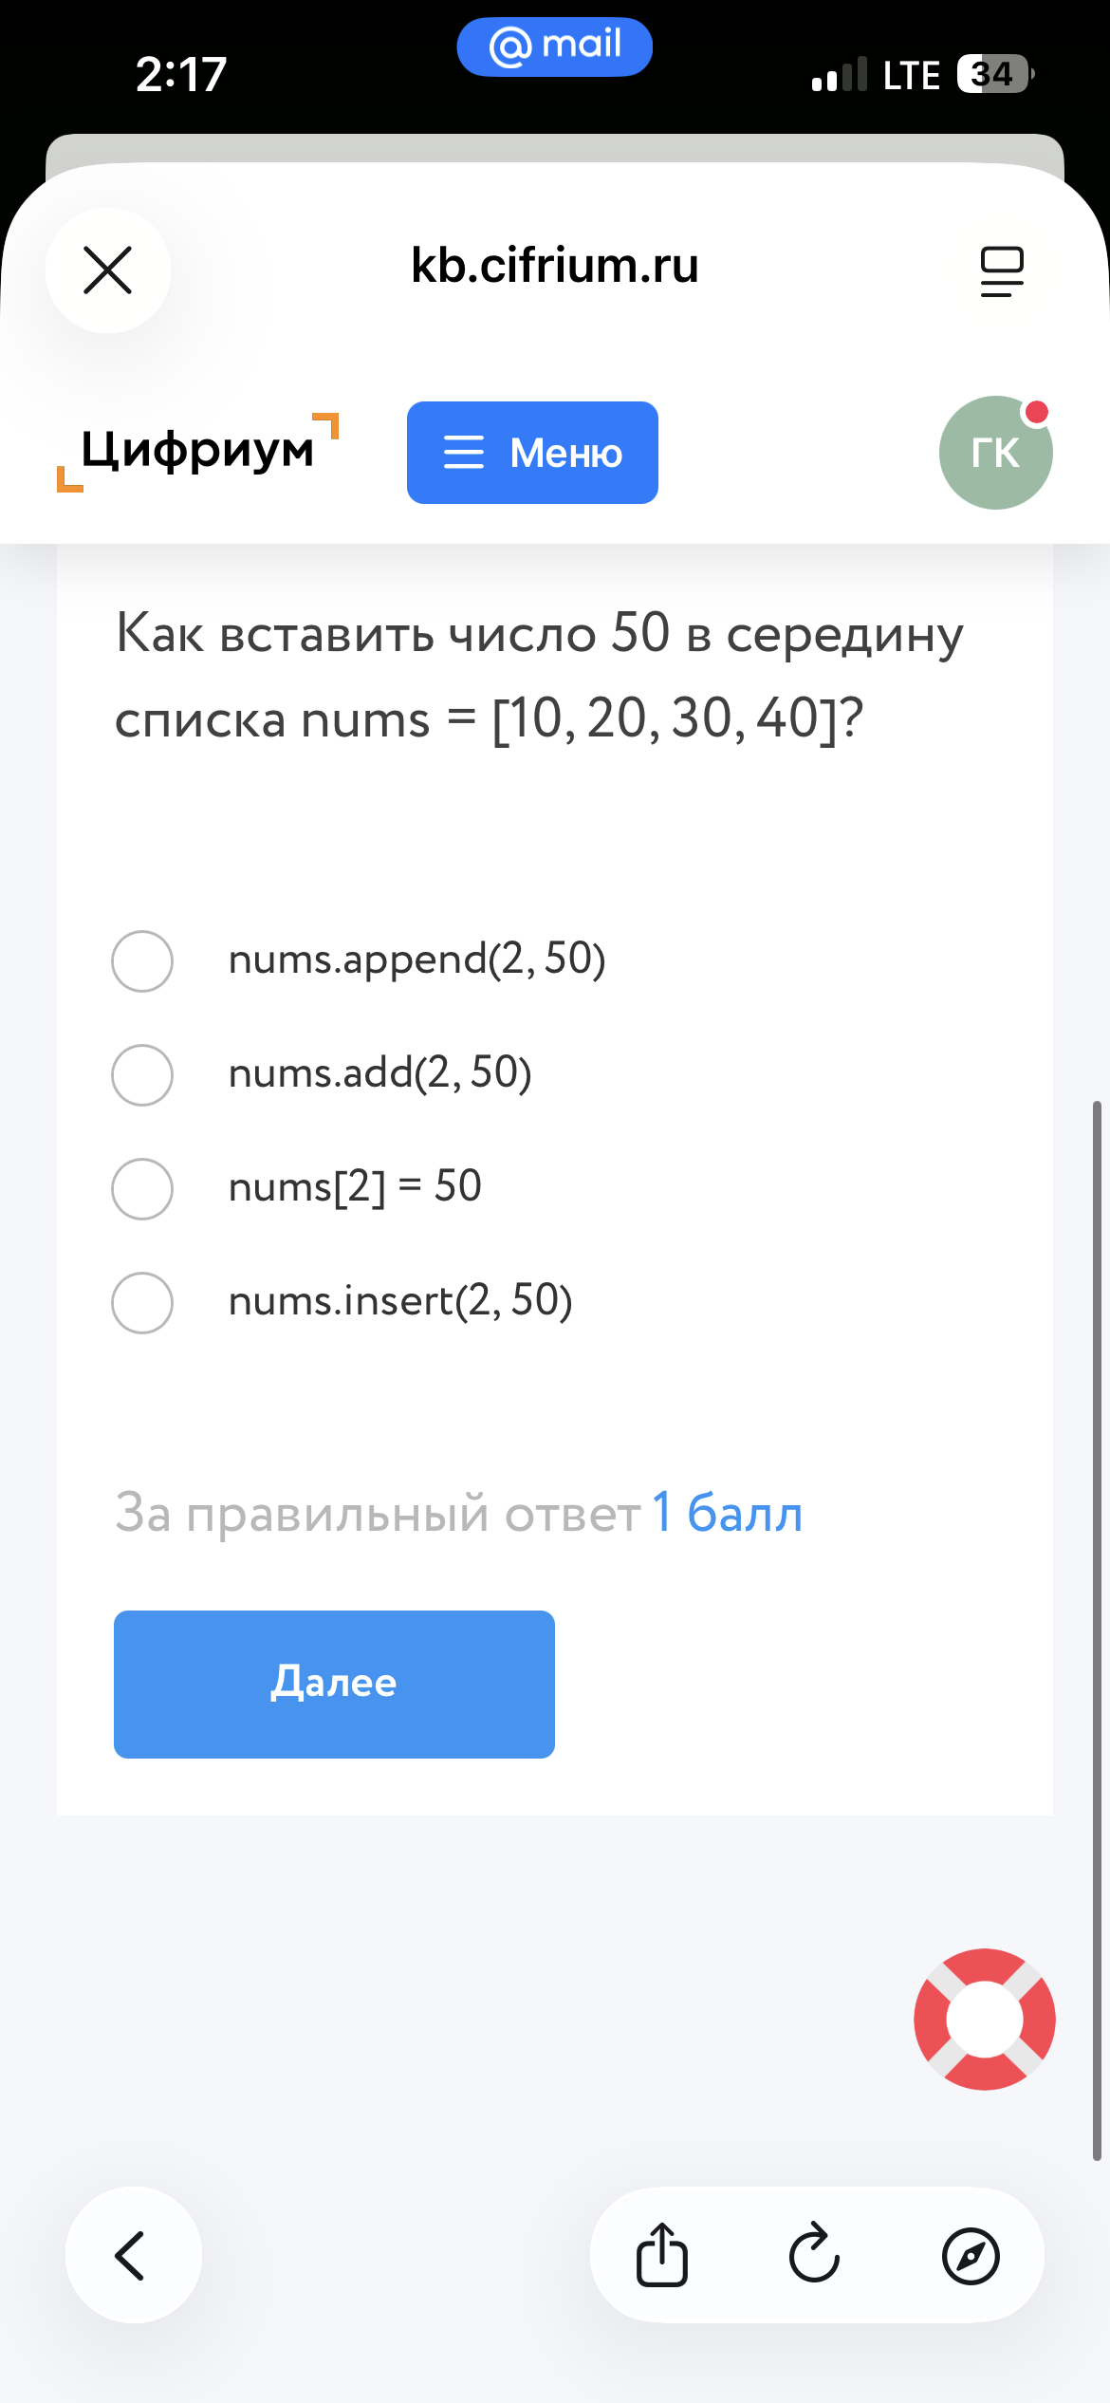Tap the kb.cifrium.ru address title

[x=554, y=266]
